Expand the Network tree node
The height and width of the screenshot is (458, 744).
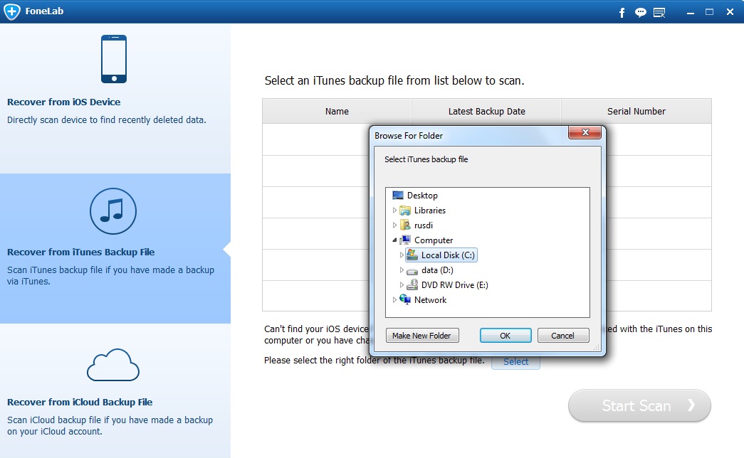(x=394, y=299)
